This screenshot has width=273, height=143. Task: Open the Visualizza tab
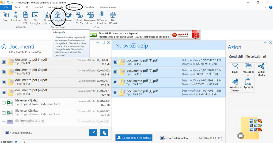click(x=89, y=7)
